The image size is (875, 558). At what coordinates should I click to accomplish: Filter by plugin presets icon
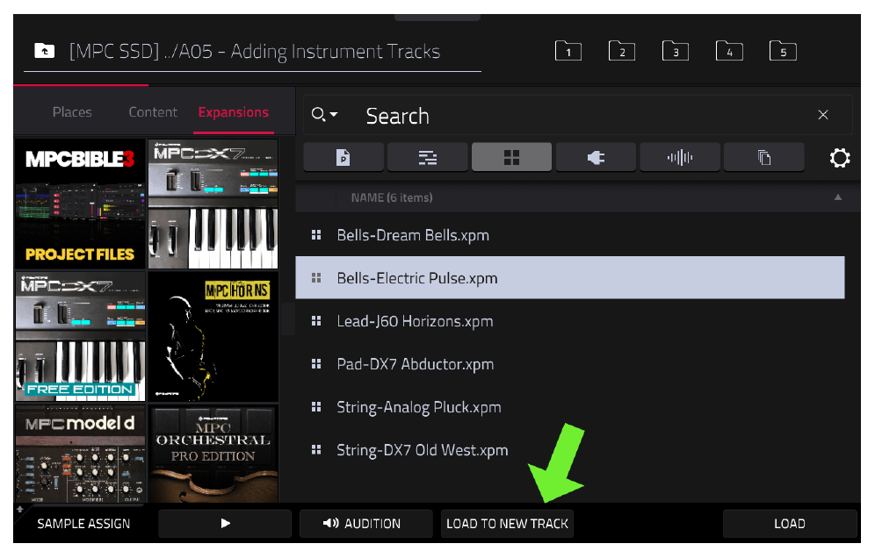click(x=596, y=158)
